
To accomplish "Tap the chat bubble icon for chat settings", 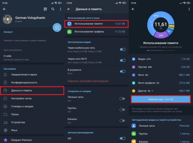I will [5, 99].
